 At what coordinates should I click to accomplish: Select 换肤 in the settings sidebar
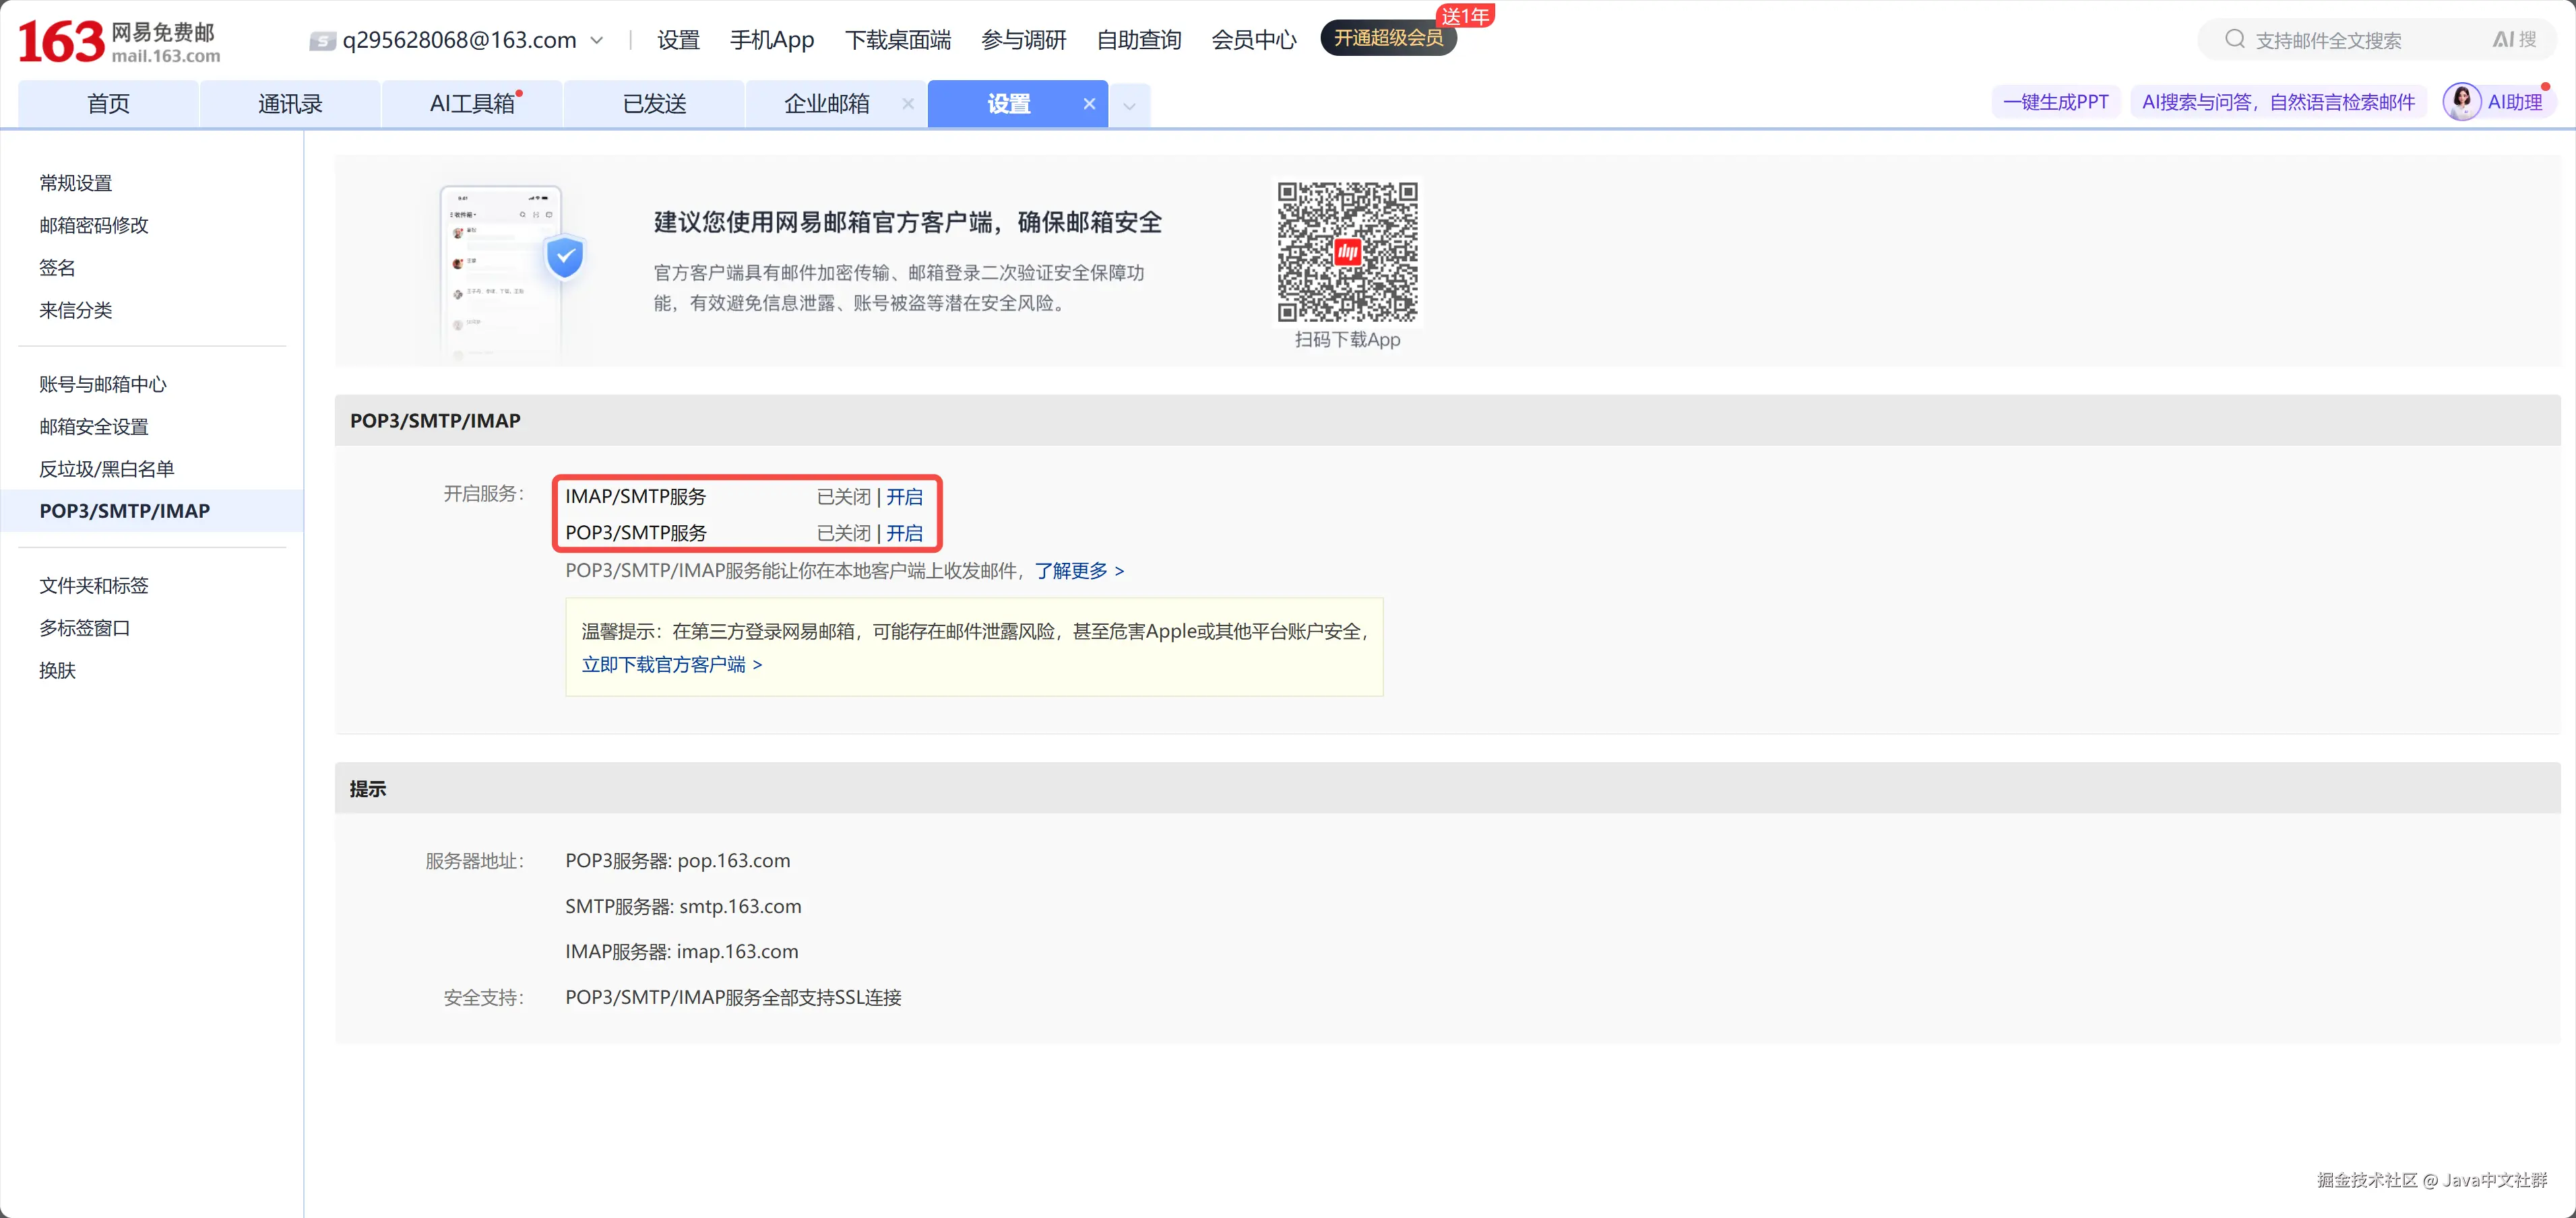click(57, 671)
